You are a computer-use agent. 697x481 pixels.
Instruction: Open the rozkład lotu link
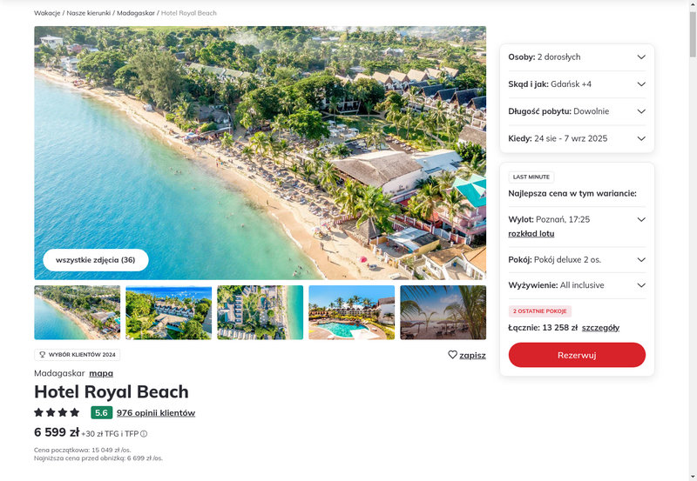(x=531, y=233)
